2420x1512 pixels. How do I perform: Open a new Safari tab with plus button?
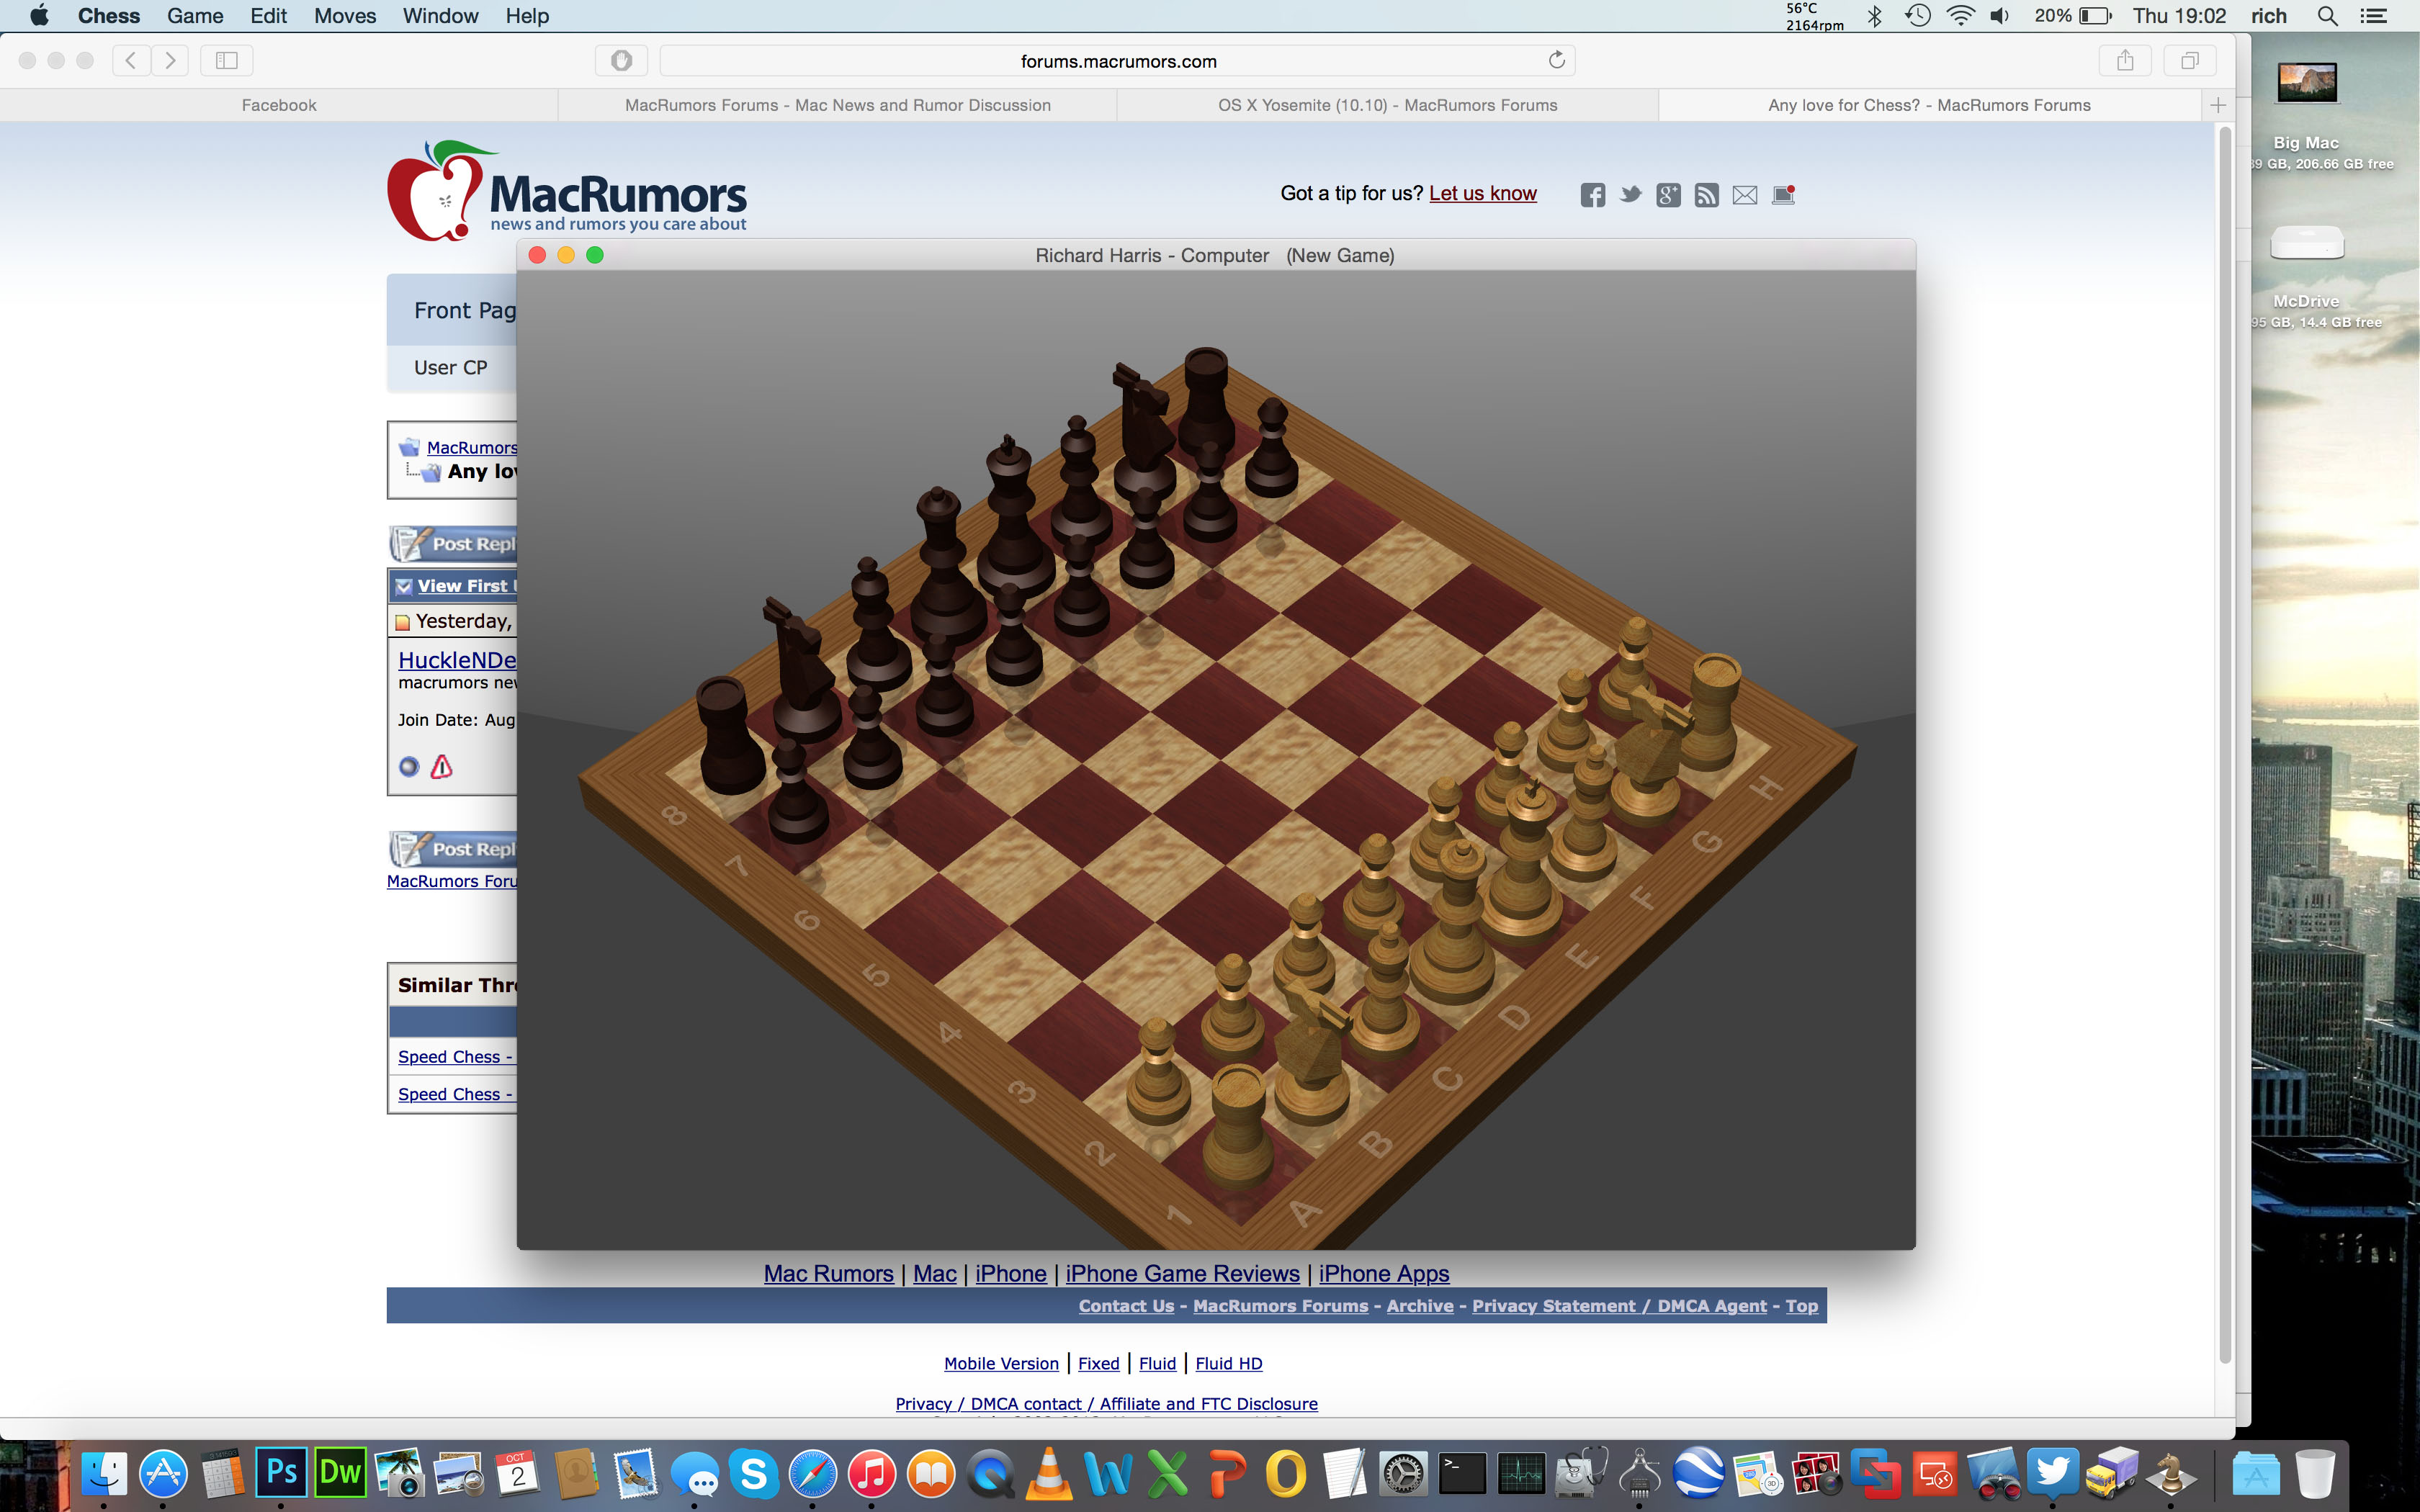pyautogui.click(x=2217, y=105)
